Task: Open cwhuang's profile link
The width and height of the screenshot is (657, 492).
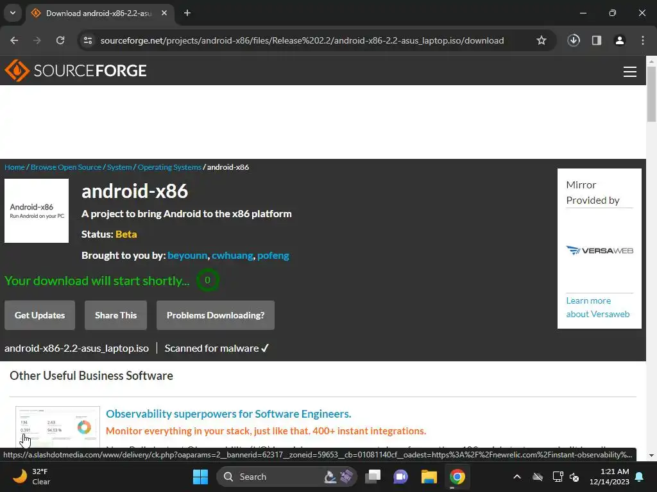Action: coord(232,255)
